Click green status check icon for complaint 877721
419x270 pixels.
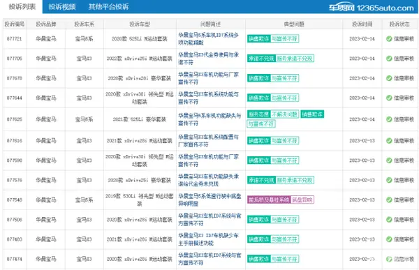389,39
